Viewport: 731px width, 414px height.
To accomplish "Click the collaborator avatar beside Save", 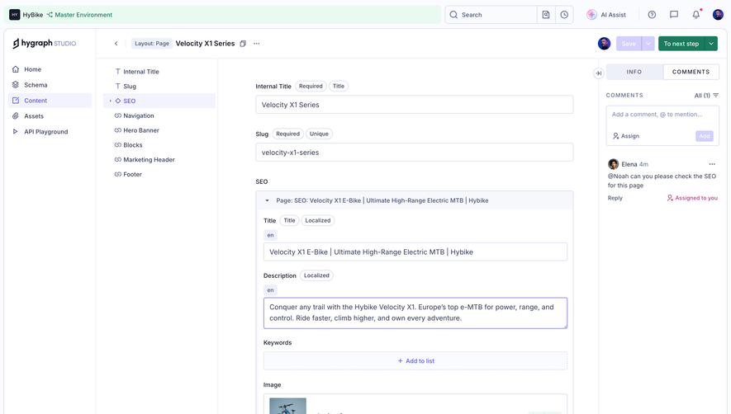I will click(x=604, y=44).
